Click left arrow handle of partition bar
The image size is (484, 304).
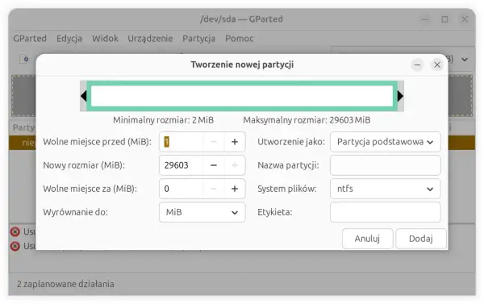pos(83,96)
